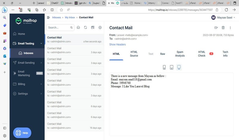The image size is (239, 140).
Task: Switch to the Raw tab
Action: (163, 54)
